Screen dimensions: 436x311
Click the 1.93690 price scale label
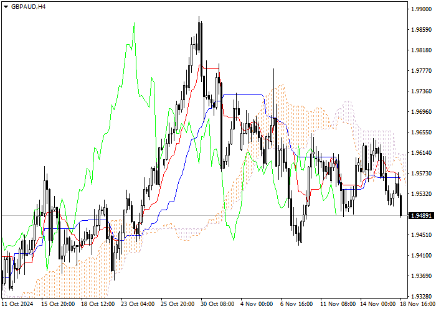[422, 276]
